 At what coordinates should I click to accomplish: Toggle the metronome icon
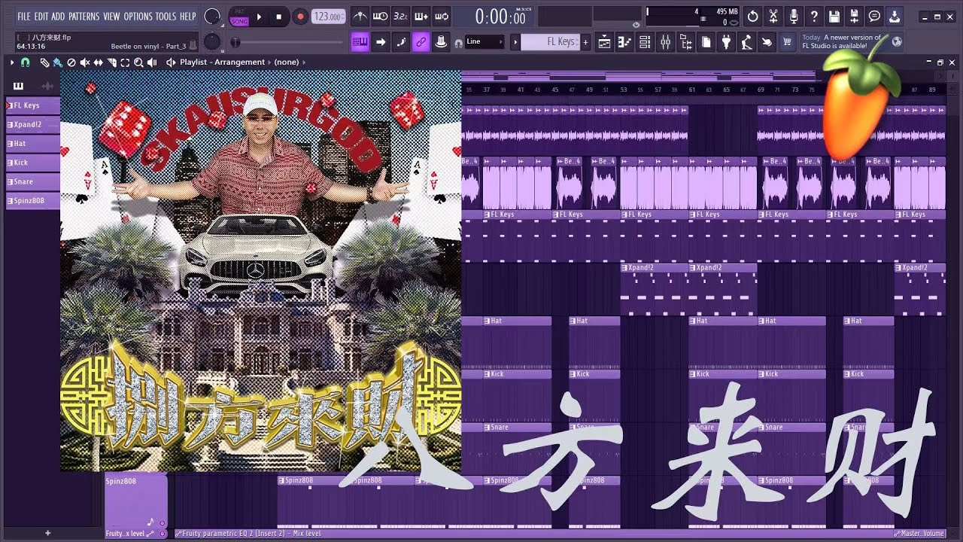tap(360, 17)
